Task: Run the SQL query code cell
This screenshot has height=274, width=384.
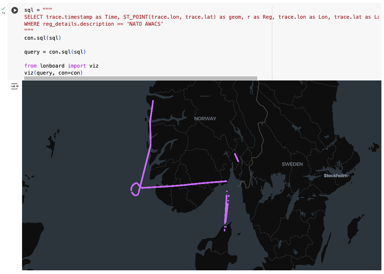Action: [15, 10]
